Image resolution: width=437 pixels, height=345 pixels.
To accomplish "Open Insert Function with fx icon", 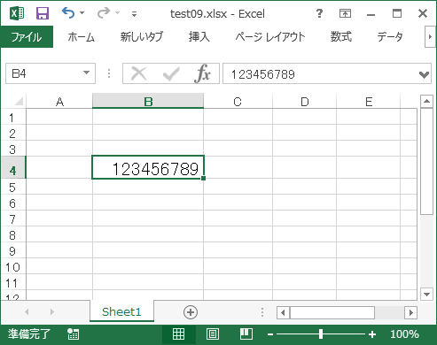I will tap(202, 73).
